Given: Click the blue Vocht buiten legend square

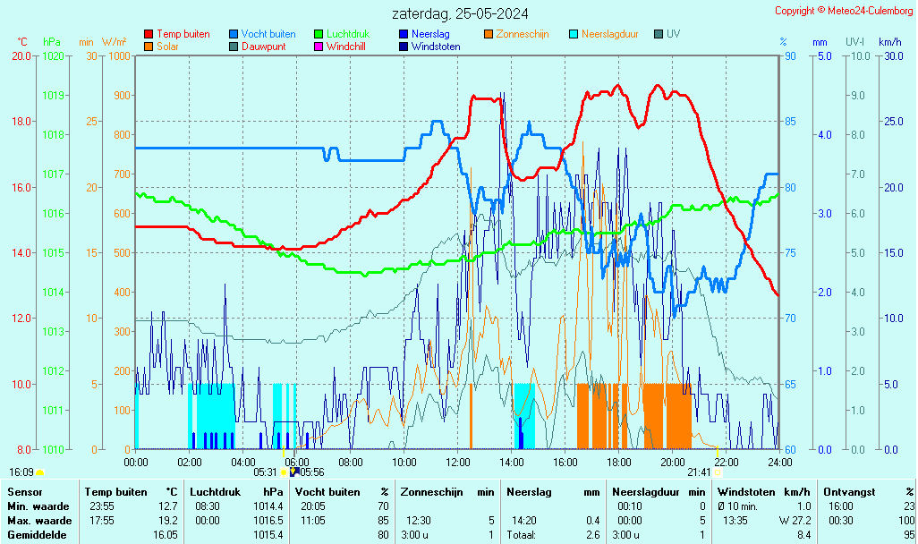Looking at the screenshot, I should point(234,34).
